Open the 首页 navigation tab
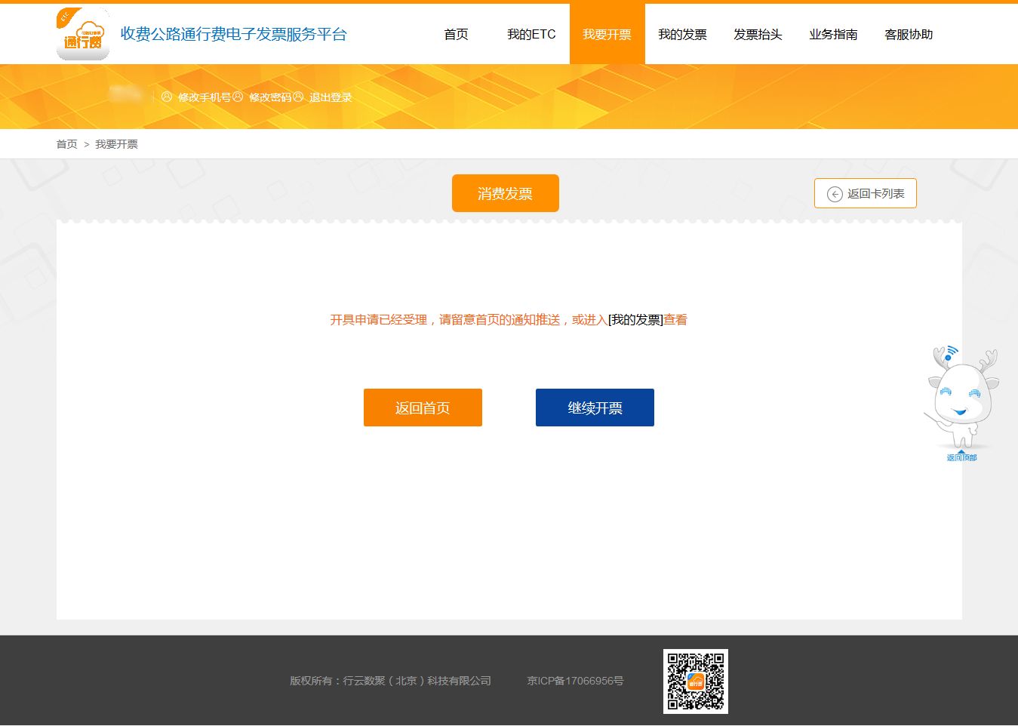1018x726 pixels. (456, 35)
